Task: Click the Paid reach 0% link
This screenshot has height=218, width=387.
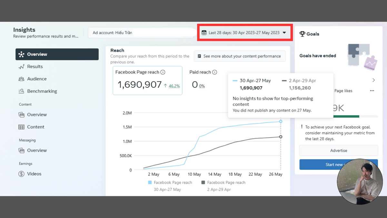Action: point(202,86)
